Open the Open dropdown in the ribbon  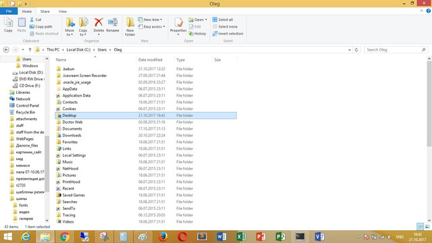point(198,20)
